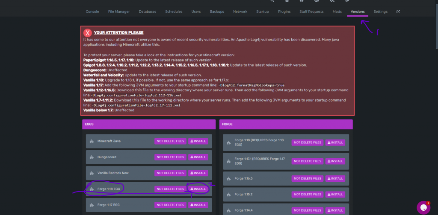Screen dimensions: 438x215
Task: Switch to the Network tab
Action: (240, 12)
